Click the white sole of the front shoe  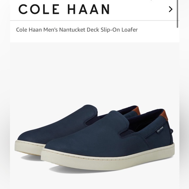point(107,159)
